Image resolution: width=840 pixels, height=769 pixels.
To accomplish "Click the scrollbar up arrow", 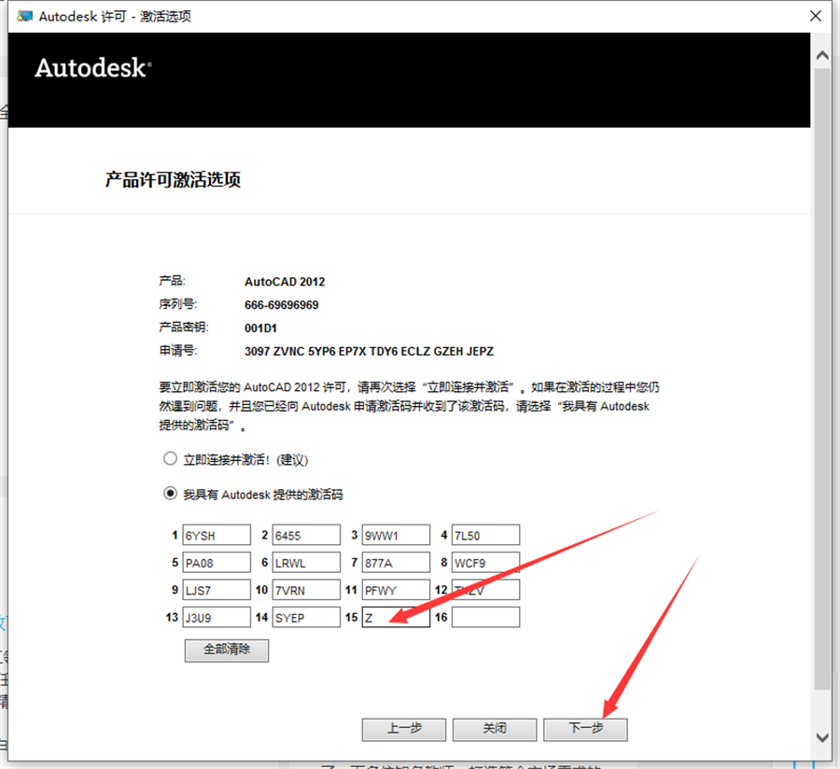I will click(822, 55).
